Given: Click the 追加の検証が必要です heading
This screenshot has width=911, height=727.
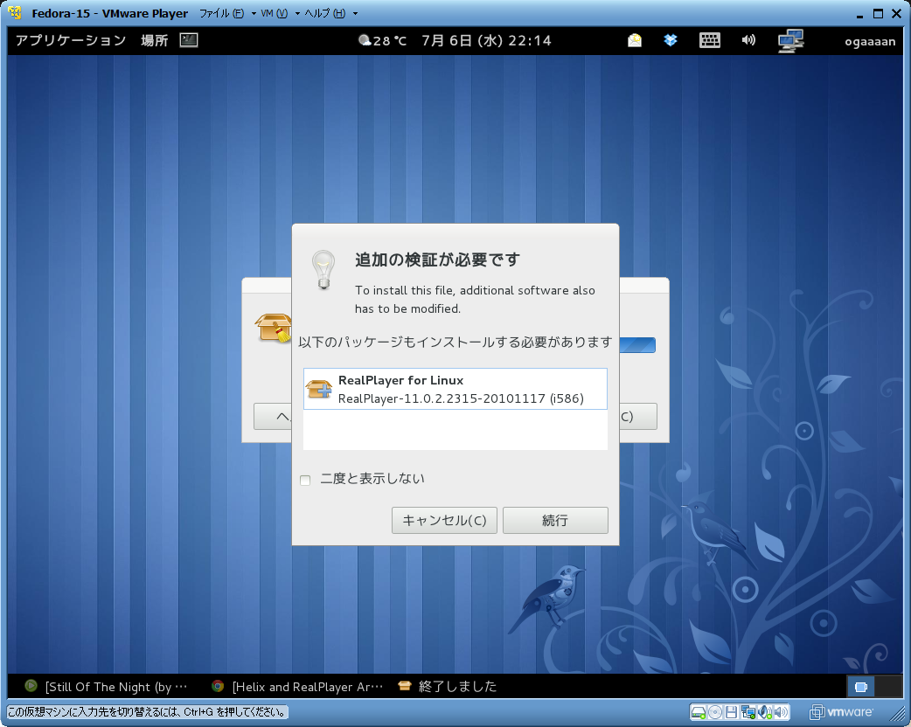Looking at the screenshot, I should [437, 260].
